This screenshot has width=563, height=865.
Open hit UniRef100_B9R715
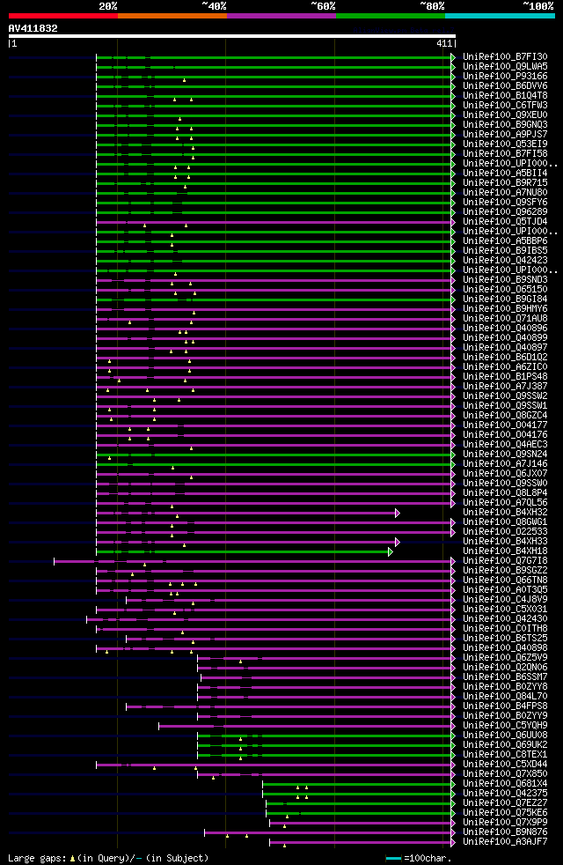(x=505, y=183)
